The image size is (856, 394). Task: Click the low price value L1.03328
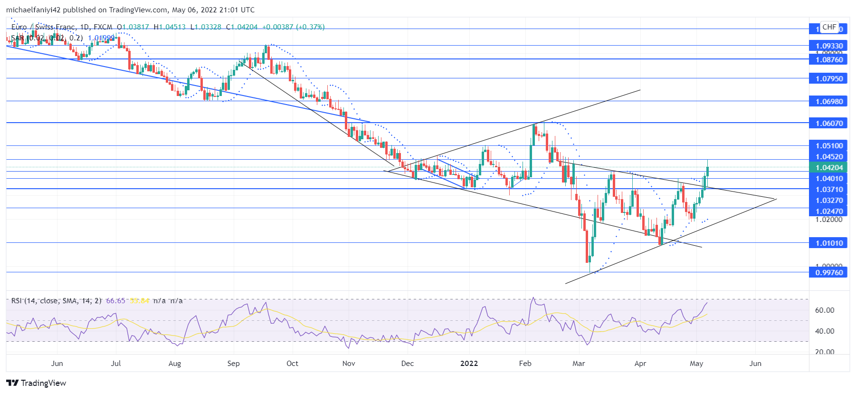tap(206, 27)
